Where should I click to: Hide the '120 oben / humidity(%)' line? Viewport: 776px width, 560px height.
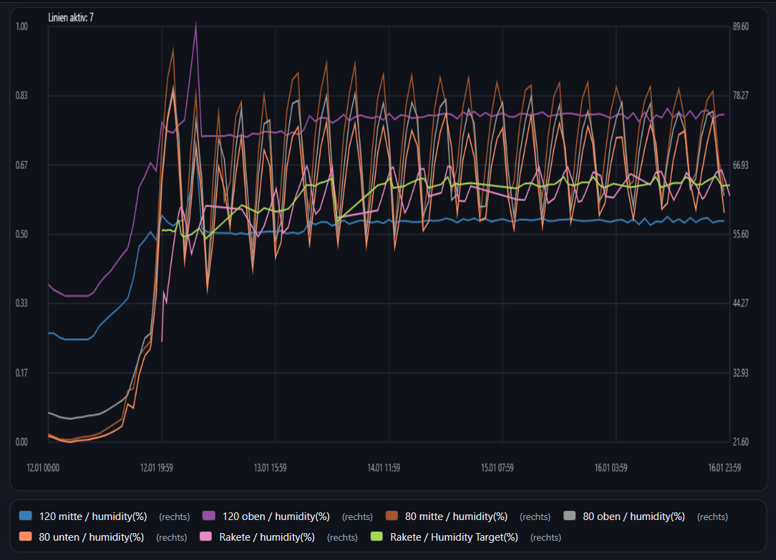click(276, 516)
